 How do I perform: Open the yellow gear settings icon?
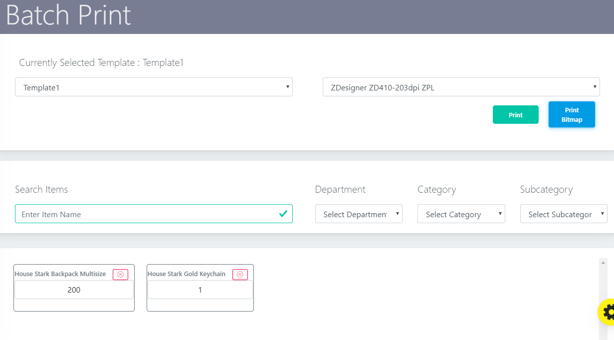608,312
